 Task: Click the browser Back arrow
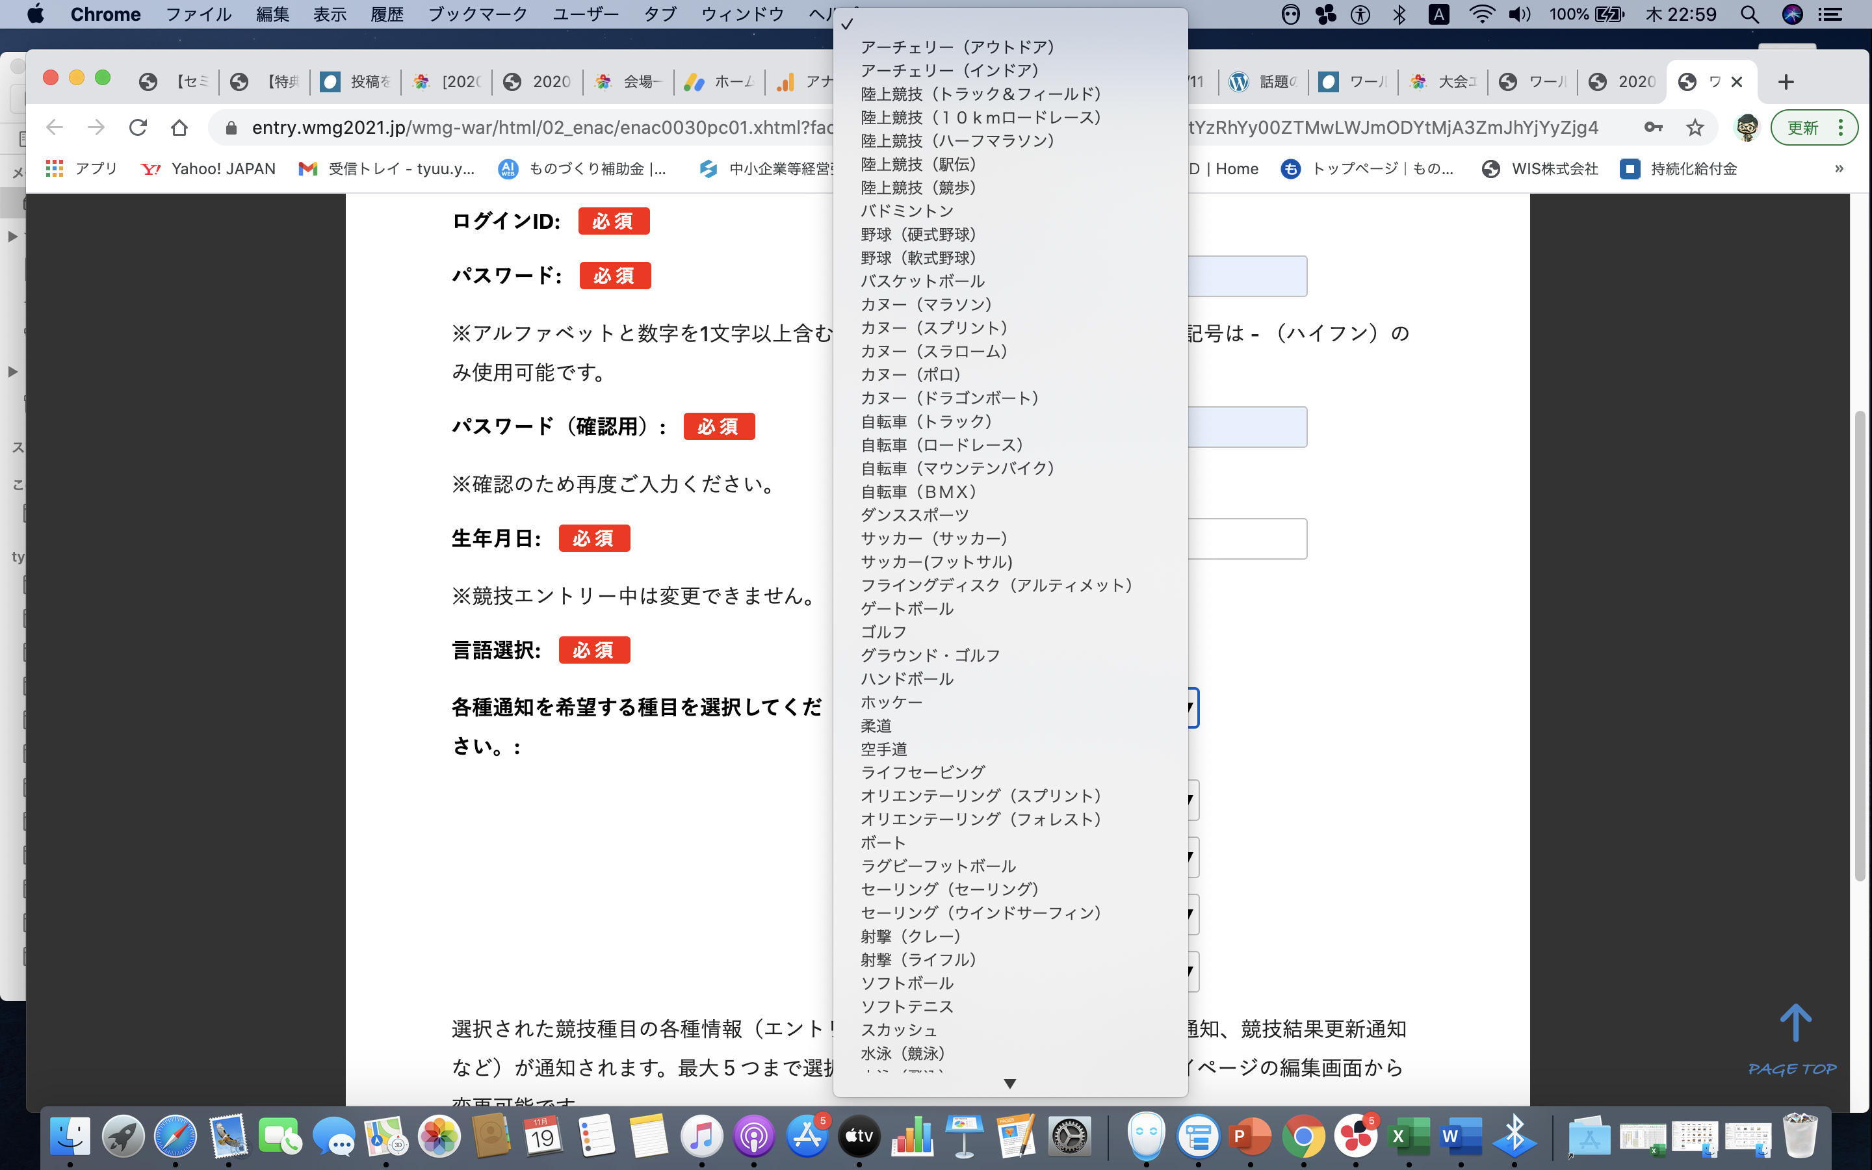[54, 127]
